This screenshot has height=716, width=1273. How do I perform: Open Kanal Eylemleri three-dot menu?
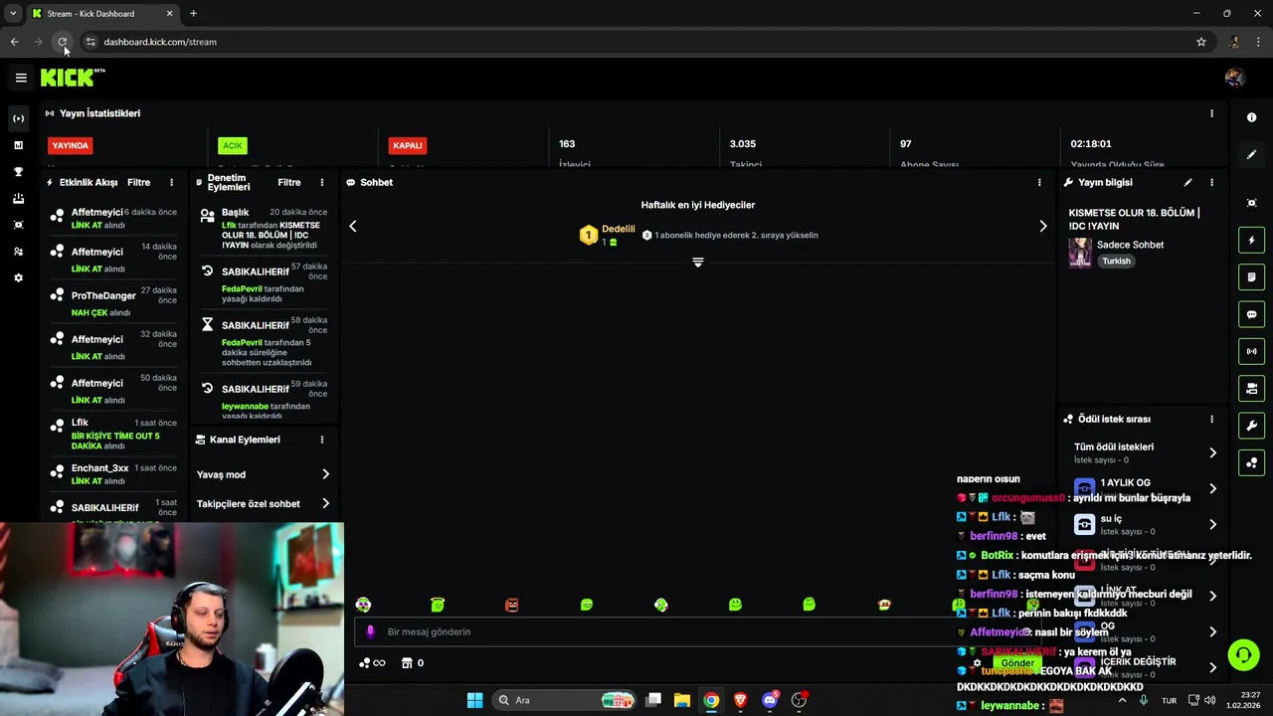point(321,440)
